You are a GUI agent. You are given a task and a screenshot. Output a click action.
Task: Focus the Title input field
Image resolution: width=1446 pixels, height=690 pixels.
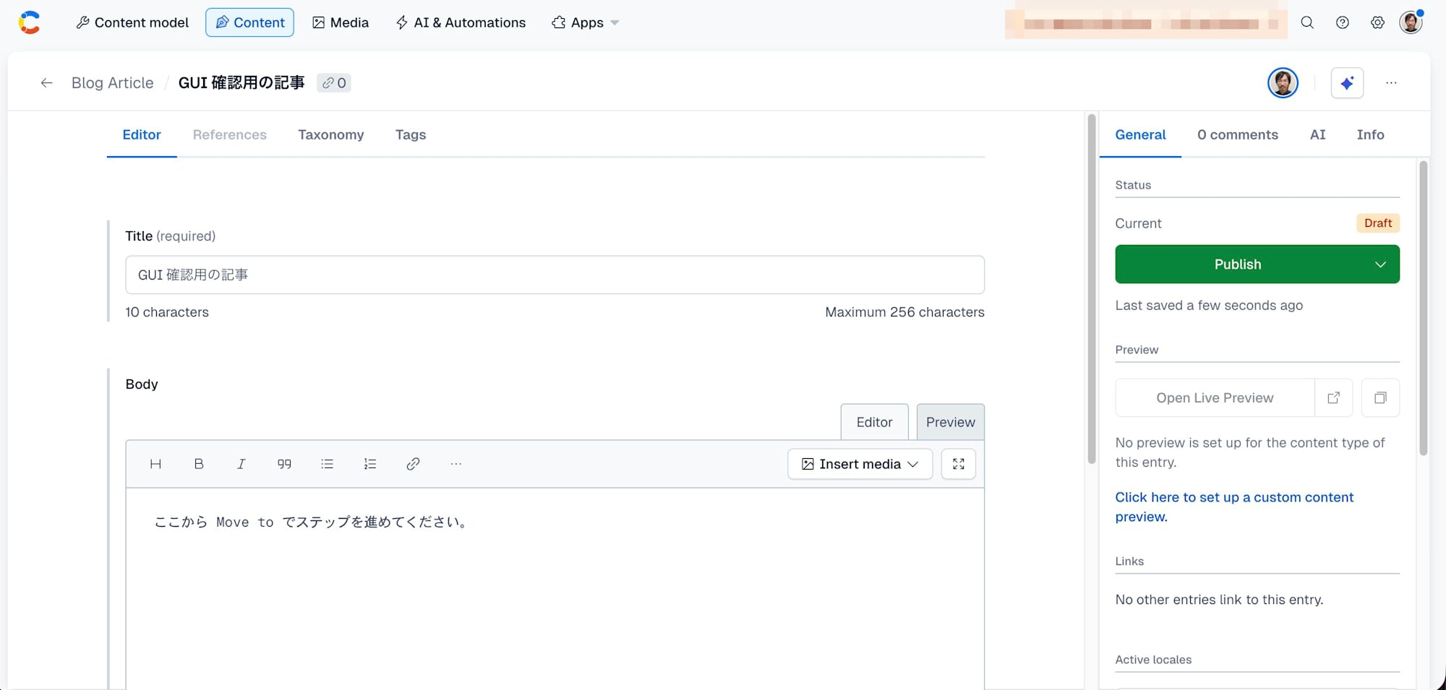(x=555, y=275)
